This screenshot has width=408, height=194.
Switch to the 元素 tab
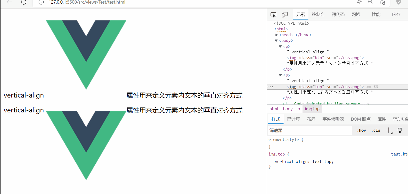click(x=300, y=15)
